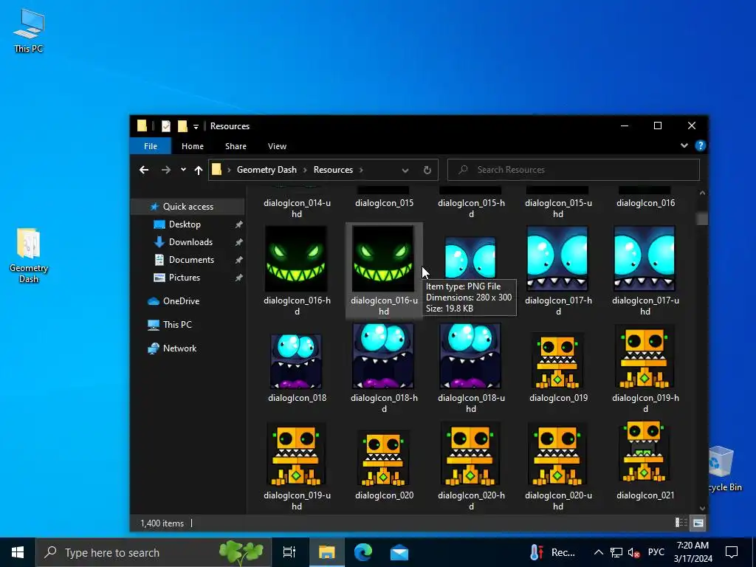Expand the ribbon with the chevron
This screenshot has height=567, width=756.
[684, 145]
